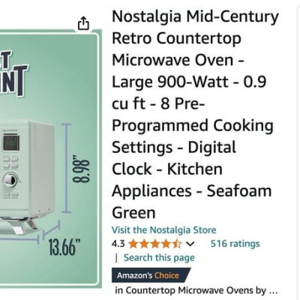The height and width of the screenshot is (300, 300).
Task: Click the microwave button panel in image
Action: tap(11, 162)
